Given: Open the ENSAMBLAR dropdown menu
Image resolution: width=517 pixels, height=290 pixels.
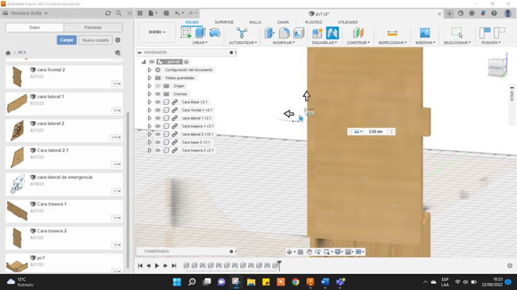Looking at the screenshot, I should (x=324, y=43).
